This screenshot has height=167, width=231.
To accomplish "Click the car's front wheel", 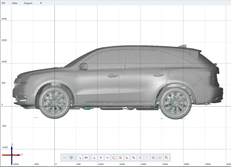I will click(55, 102).
